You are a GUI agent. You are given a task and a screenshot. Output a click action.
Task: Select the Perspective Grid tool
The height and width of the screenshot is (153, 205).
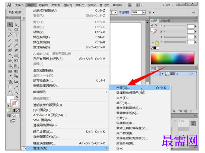[16, 66]
